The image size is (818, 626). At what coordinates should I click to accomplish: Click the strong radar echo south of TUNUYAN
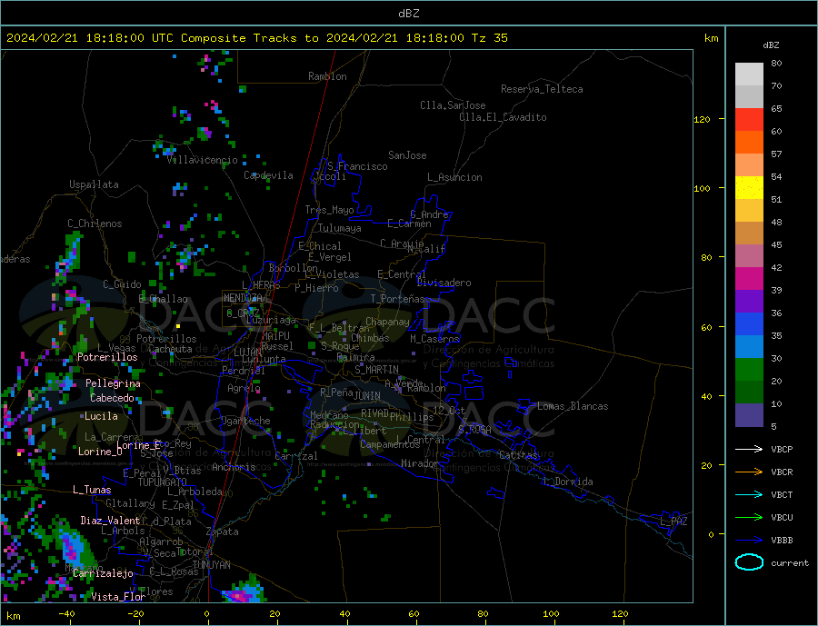(244, 591)
